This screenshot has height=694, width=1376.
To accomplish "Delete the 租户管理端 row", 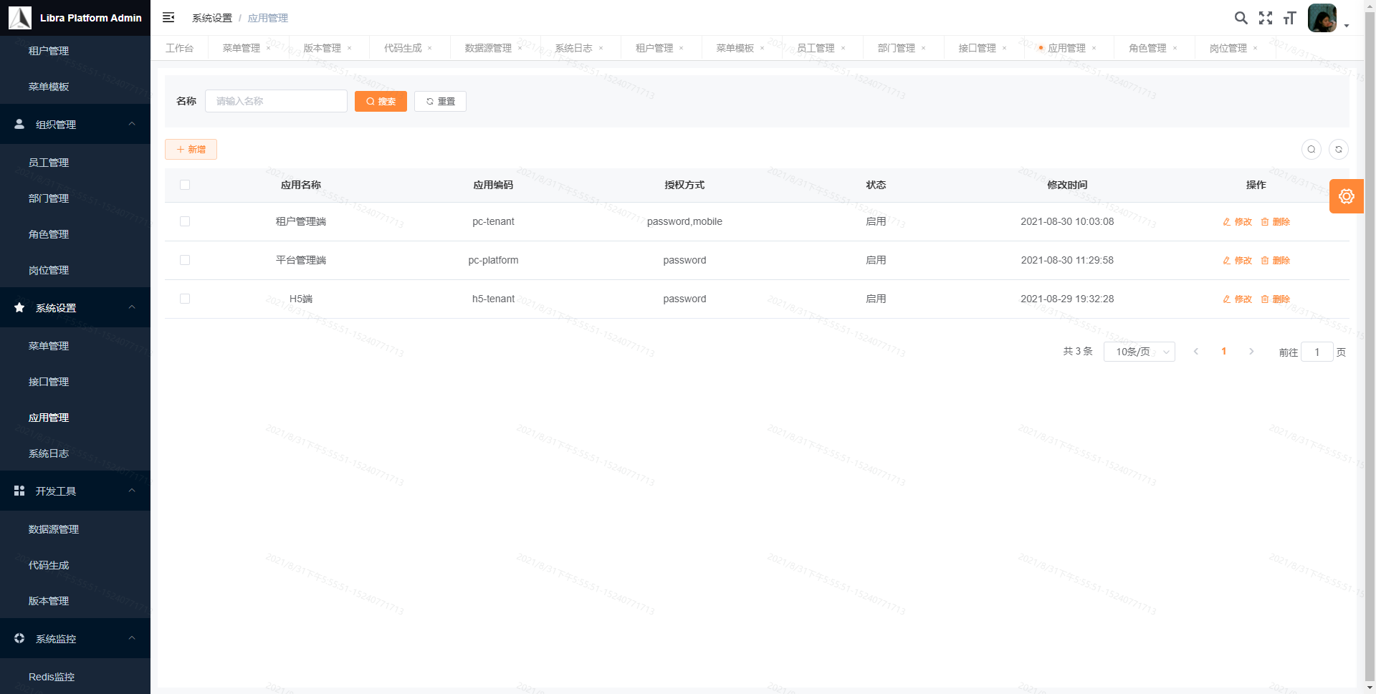I will (1276, 222).
